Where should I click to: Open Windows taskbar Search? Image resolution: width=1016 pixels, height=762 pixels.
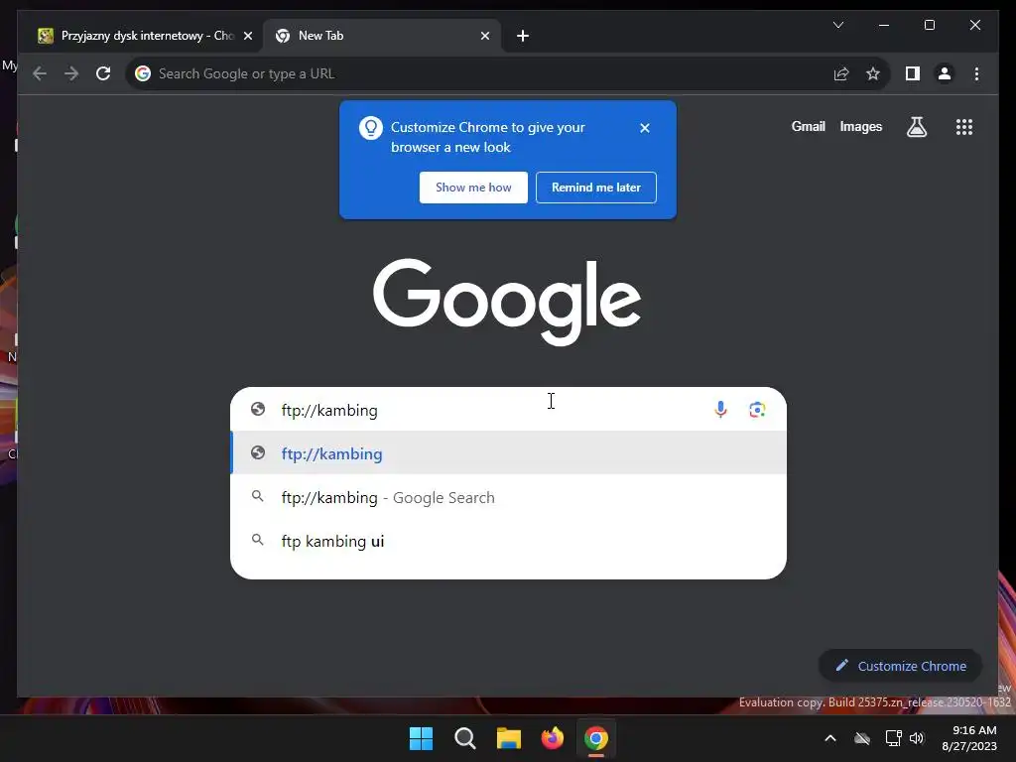[464, 738]
